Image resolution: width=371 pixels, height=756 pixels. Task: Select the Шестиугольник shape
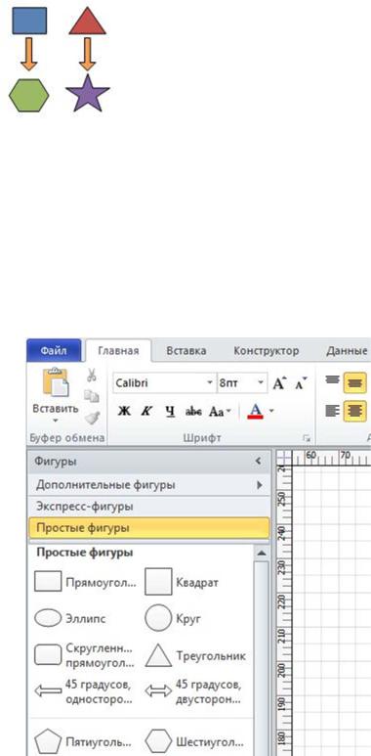(x=195, y=742)
